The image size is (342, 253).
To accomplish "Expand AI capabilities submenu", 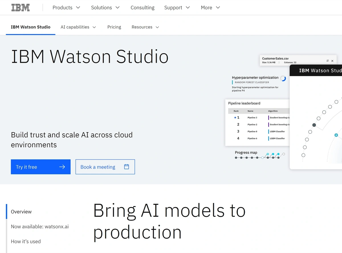I will (78, 27).
